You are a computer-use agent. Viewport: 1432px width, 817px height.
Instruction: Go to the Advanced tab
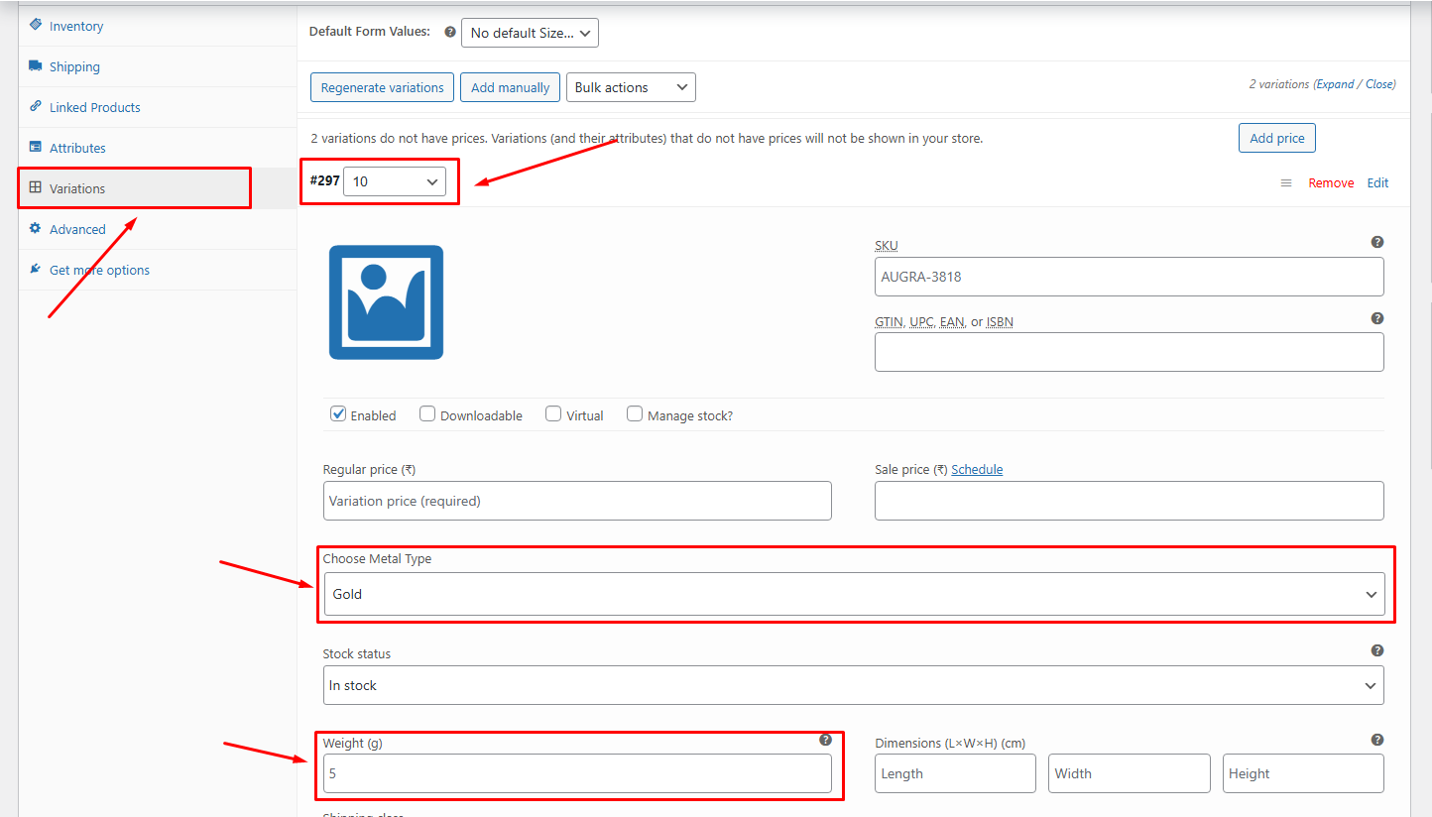158,229
